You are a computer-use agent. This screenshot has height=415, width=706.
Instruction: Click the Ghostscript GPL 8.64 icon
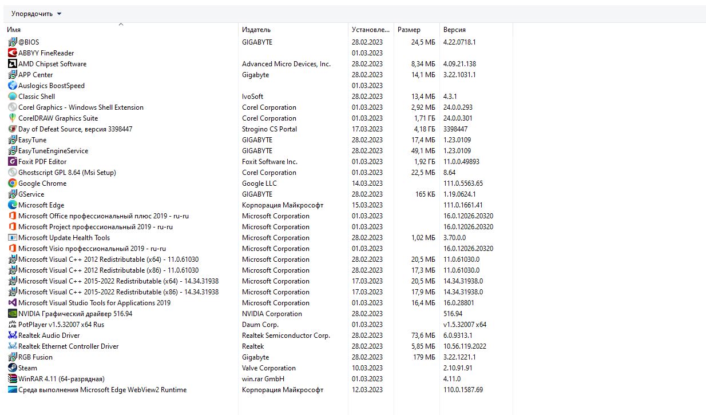[x=13, y=172]
